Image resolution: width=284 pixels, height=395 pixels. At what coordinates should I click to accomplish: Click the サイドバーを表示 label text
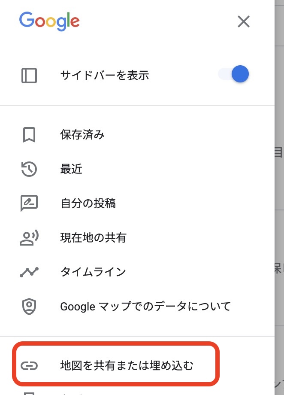(105, 76)
